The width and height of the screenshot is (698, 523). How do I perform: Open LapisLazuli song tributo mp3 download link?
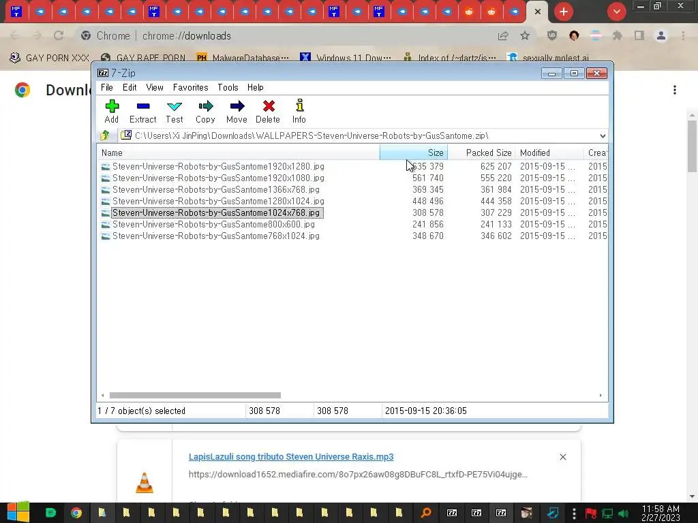coord(291,457)
